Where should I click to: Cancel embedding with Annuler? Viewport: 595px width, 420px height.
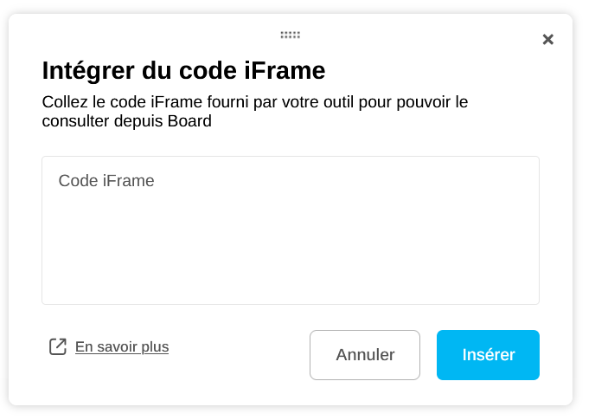click(365, 355)
